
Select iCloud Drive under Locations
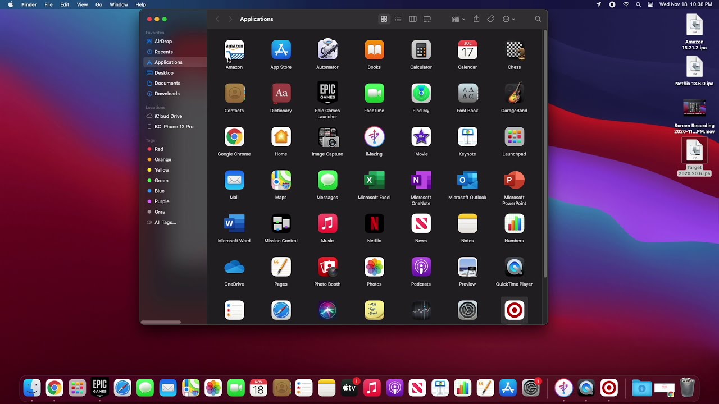[x=175, y=116]
